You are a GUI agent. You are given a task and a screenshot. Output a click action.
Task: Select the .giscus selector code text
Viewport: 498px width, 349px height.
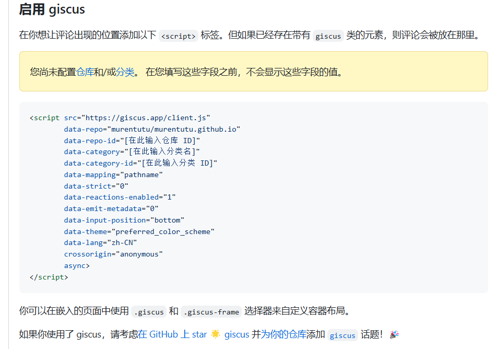pyautogui.click(x=149, y=311)
